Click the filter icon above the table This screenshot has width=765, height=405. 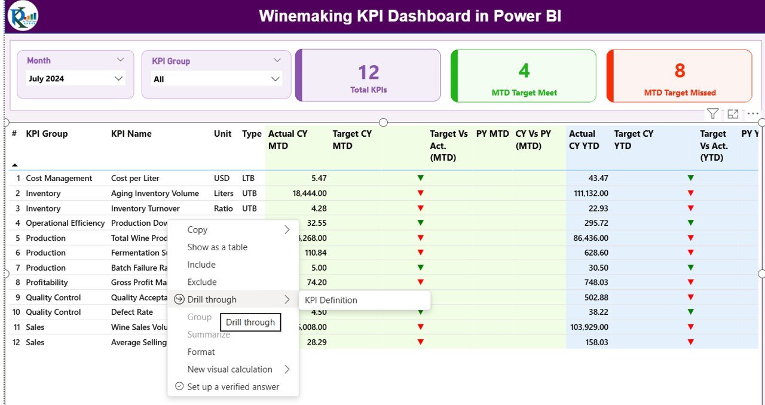[x=712, y=113]
